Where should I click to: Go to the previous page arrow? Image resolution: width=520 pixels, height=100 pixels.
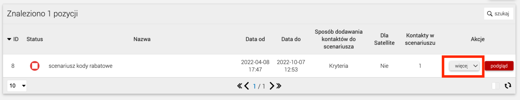pyautogui.click(x=247, y=86)
